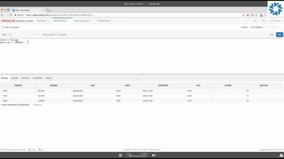The image size is (284, 159).
Task: Click the editor/results splitter handle
Action: point(142,74)
